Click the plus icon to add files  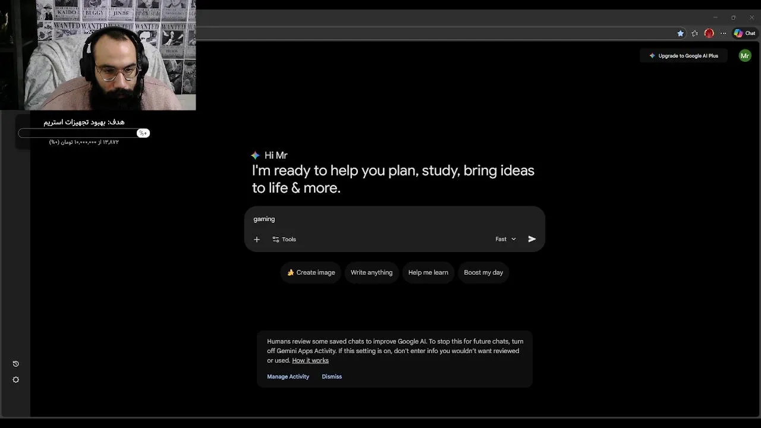tap(257, 239)
